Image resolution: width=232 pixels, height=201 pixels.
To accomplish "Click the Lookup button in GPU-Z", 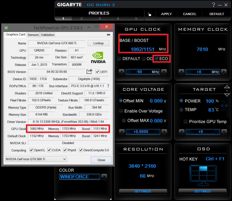I will [x=98, y=43].
